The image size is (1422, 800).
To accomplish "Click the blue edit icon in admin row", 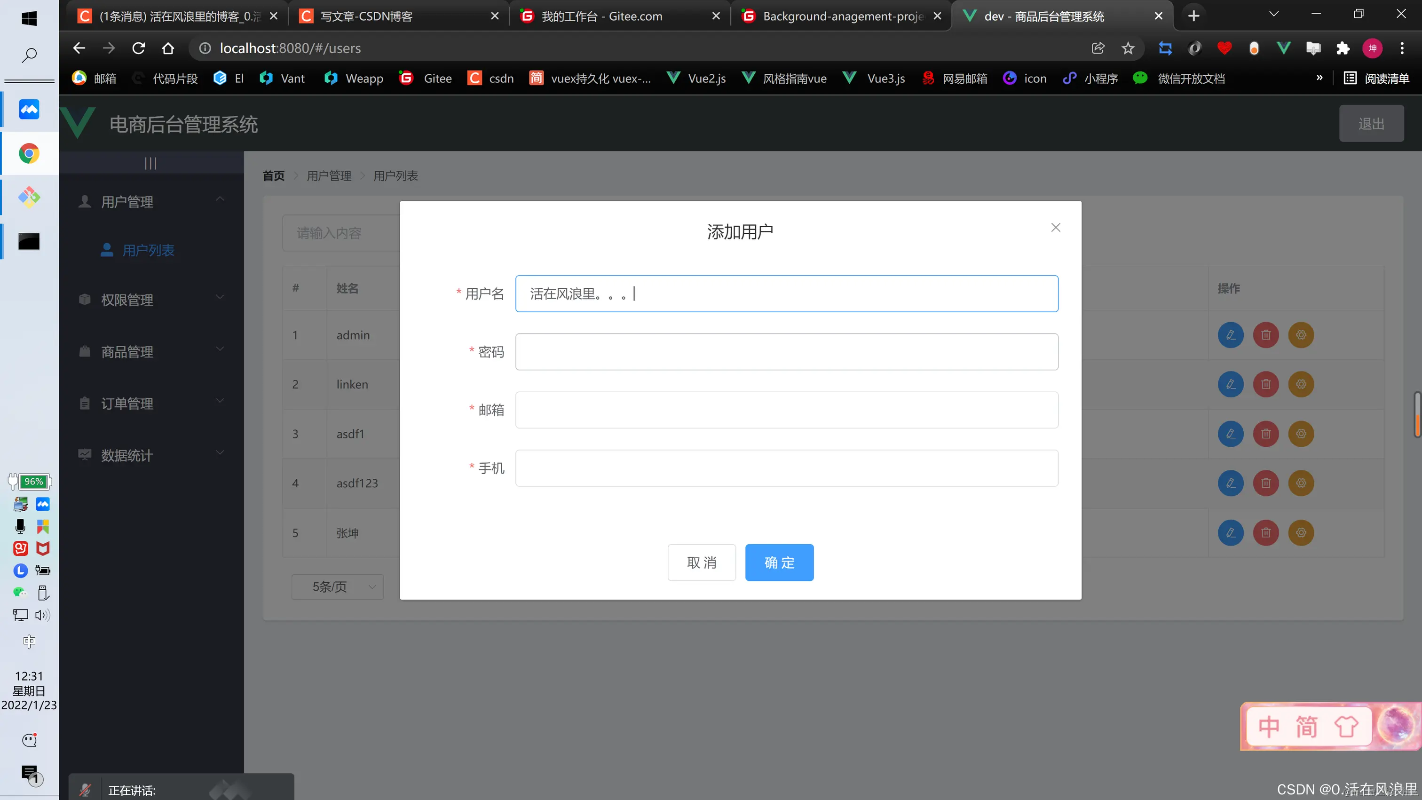I will pyautogui.click(x=1231, y=335).
